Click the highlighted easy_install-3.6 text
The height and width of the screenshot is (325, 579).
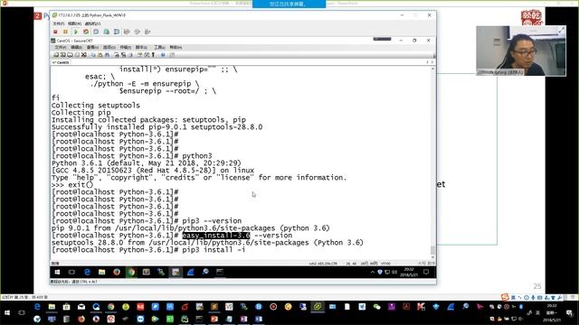(x=216, y=236)
